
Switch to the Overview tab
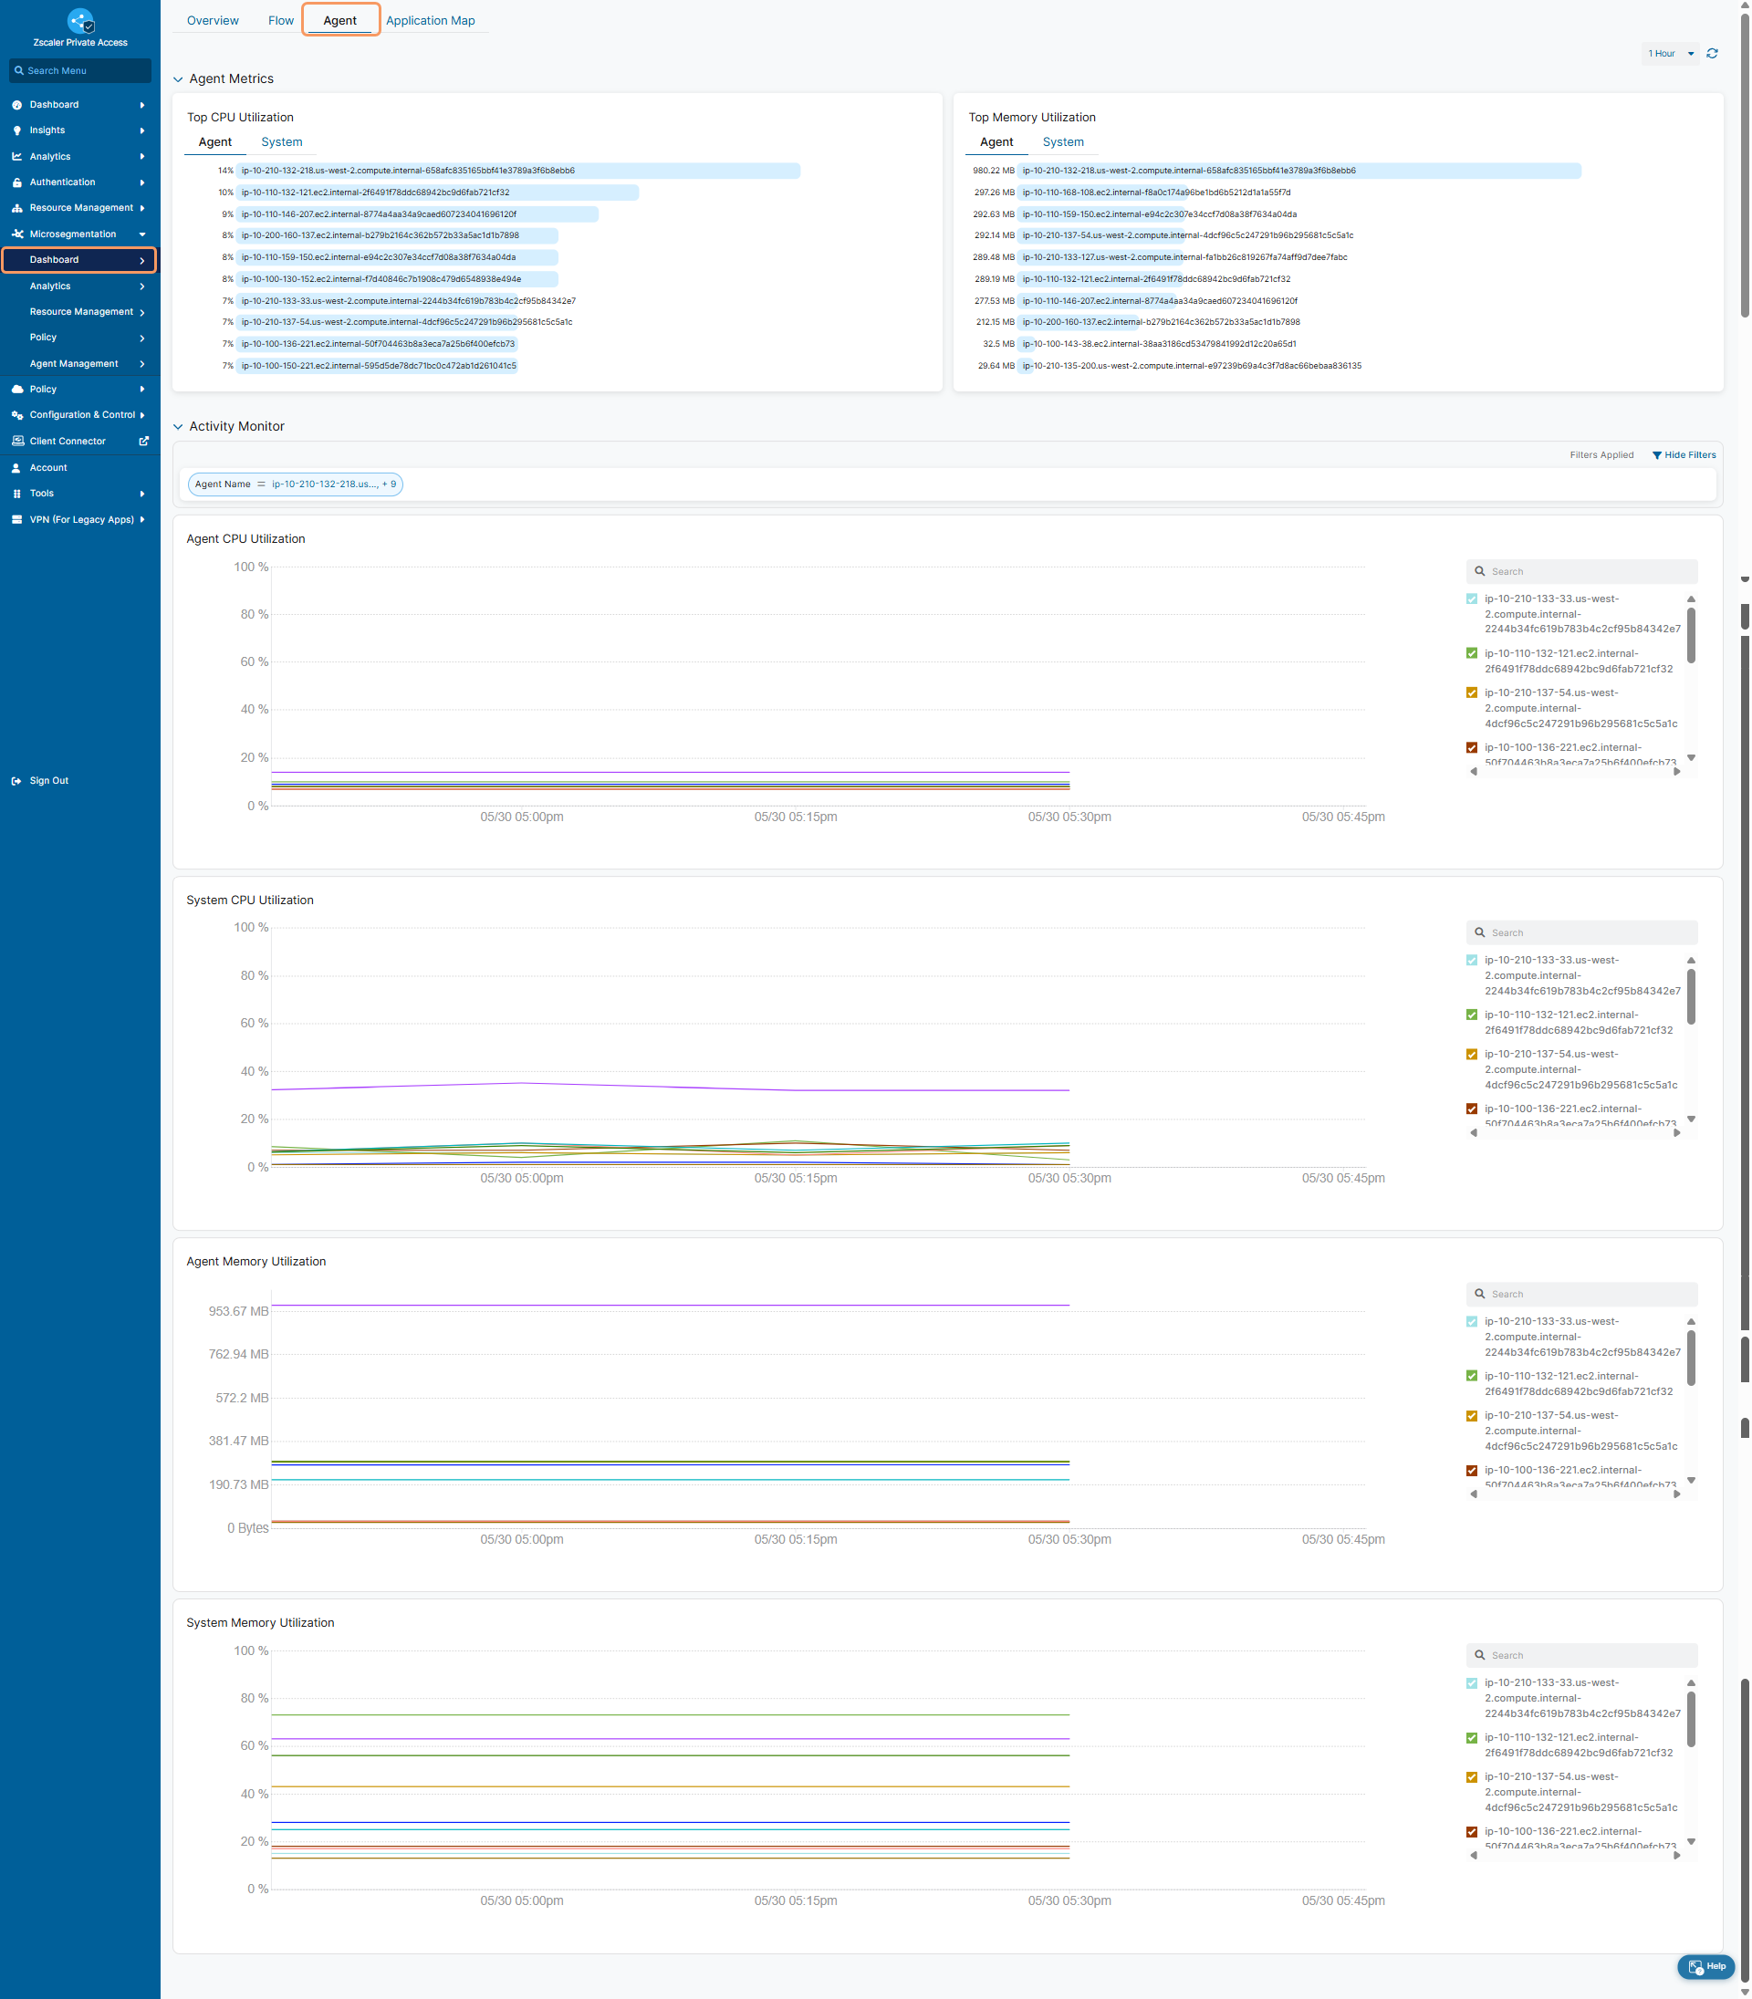point(212,20)
